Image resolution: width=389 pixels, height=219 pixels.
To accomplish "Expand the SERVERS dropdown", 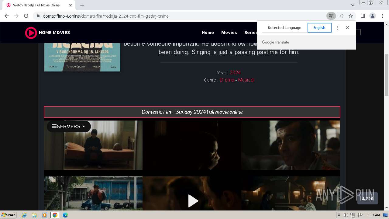I will coord(69,127).
